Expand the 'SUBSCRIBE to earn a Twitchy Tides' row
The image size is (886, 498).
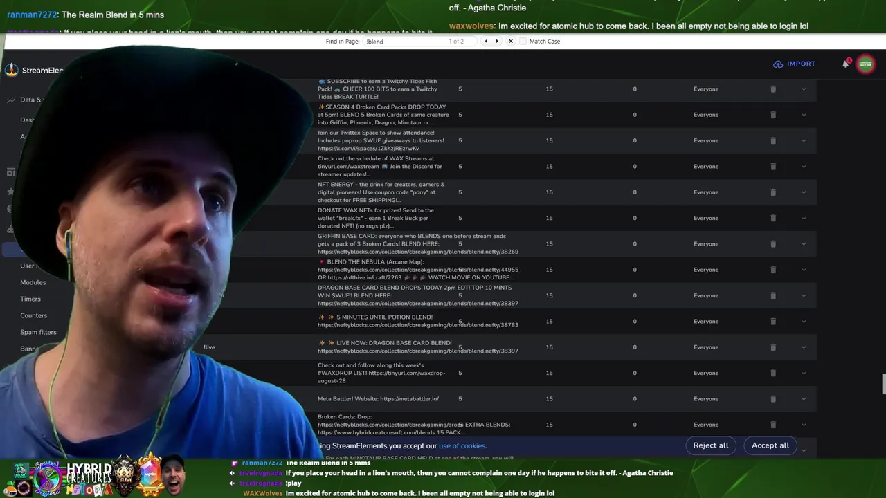coord(804,89)
